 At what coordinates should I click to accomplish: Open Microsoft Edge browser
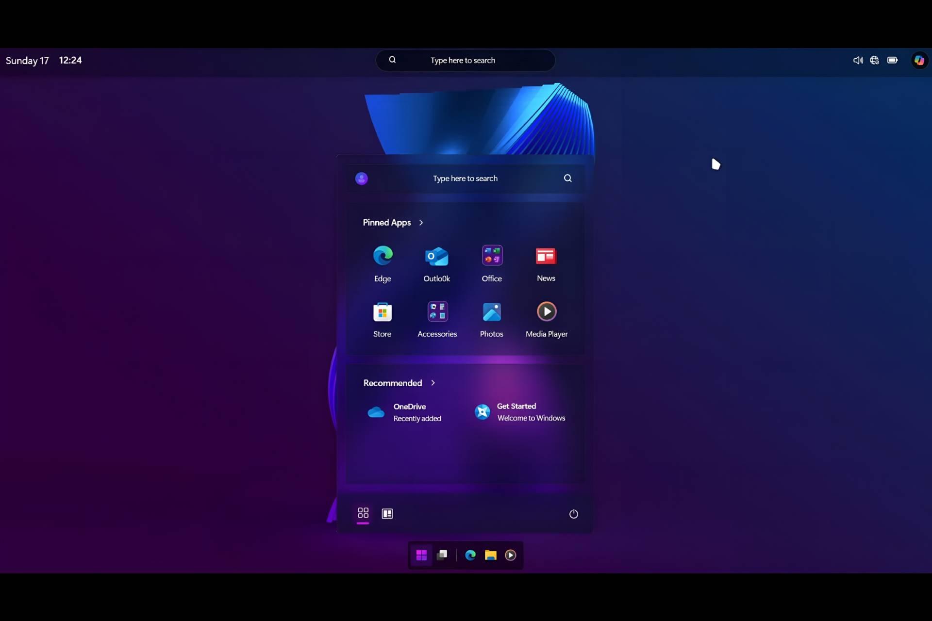click(382, 256)
